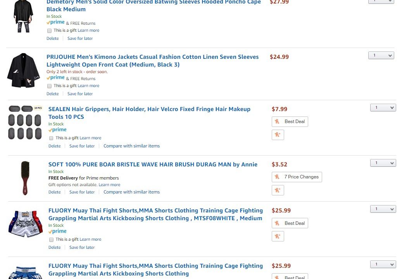Viewport: 414px width, 279px height.
Task: Expand quantity selector for SEALEN Hair Grippers
Action: click(383, 108)
